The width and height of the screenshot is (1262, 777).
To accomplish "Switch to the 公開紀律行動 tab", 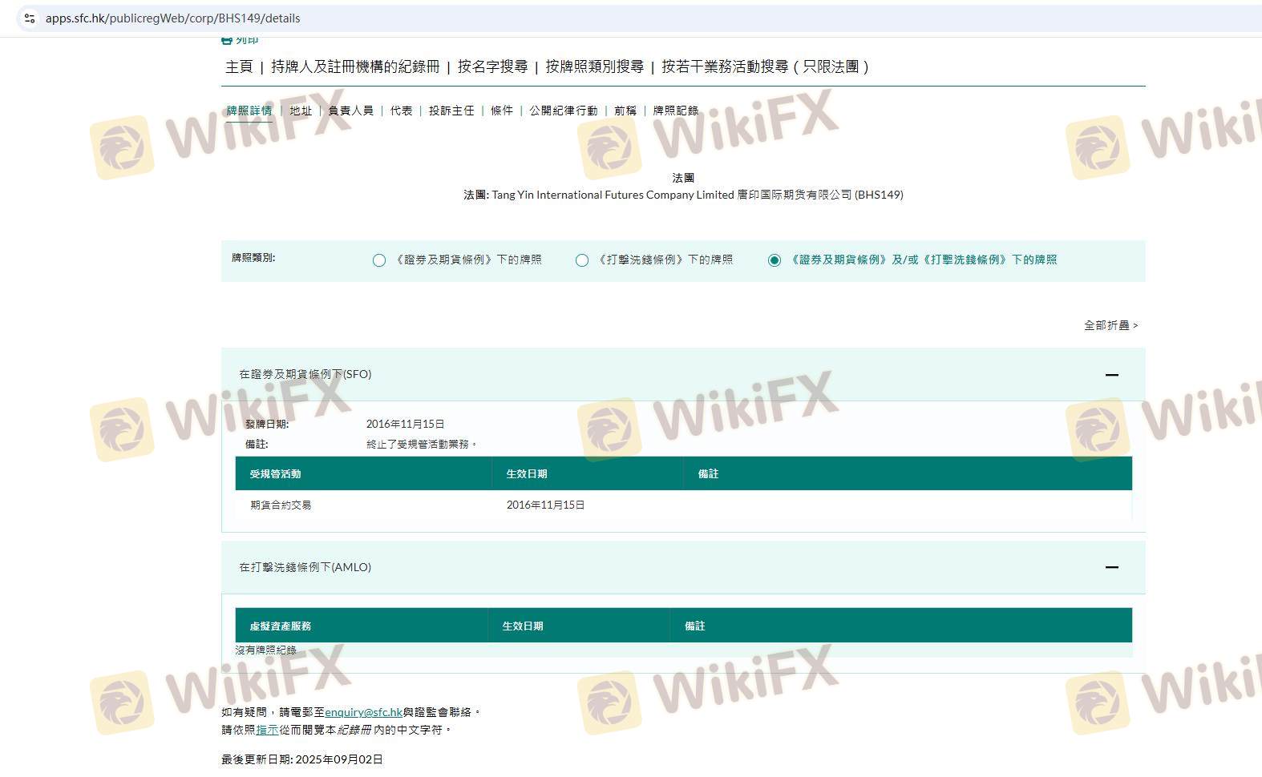I will point(564,111).
